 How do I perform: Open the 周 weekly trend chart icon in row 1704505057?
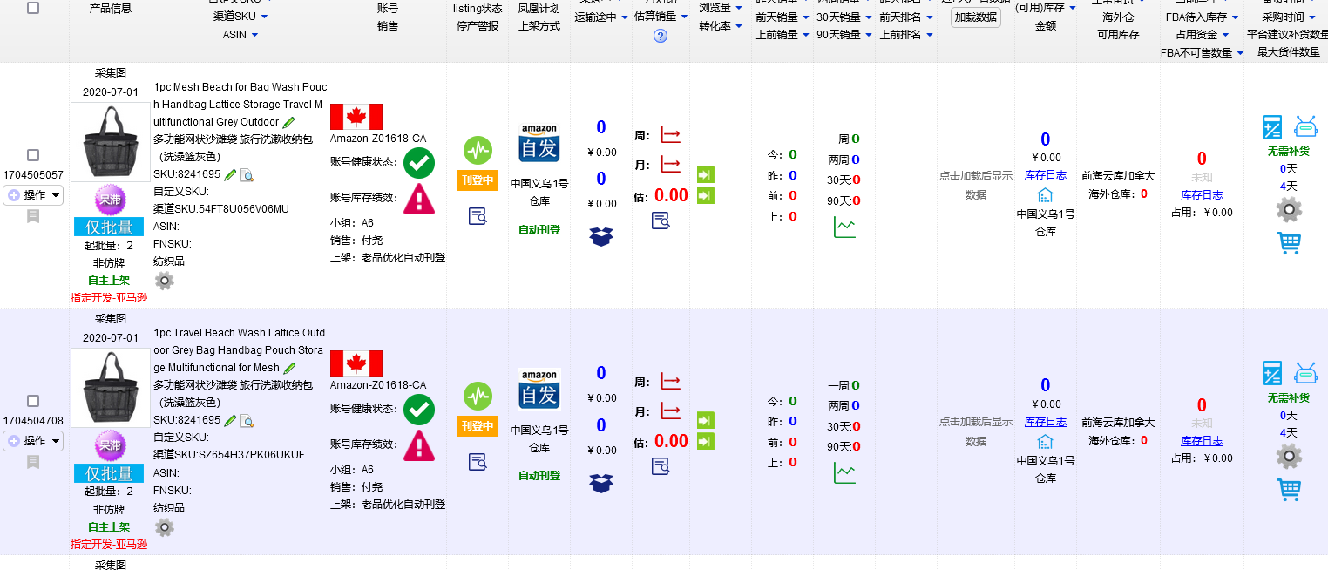pos(670,135)
